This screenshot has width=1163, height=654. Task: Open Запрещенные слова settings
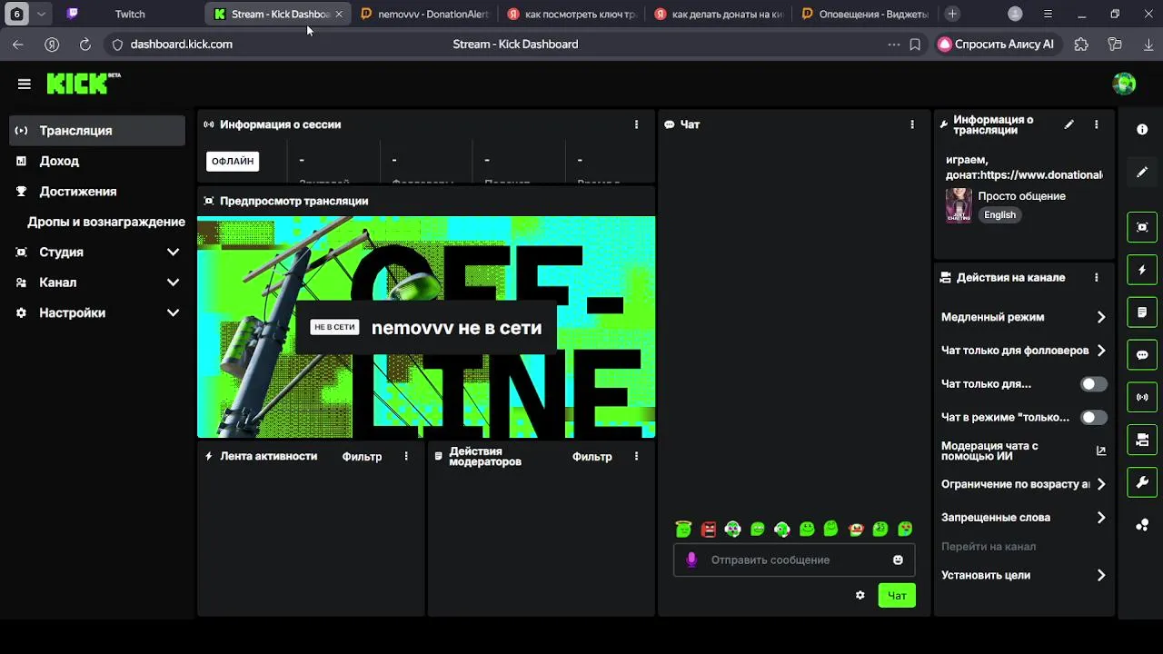(x=1024, y=518)
